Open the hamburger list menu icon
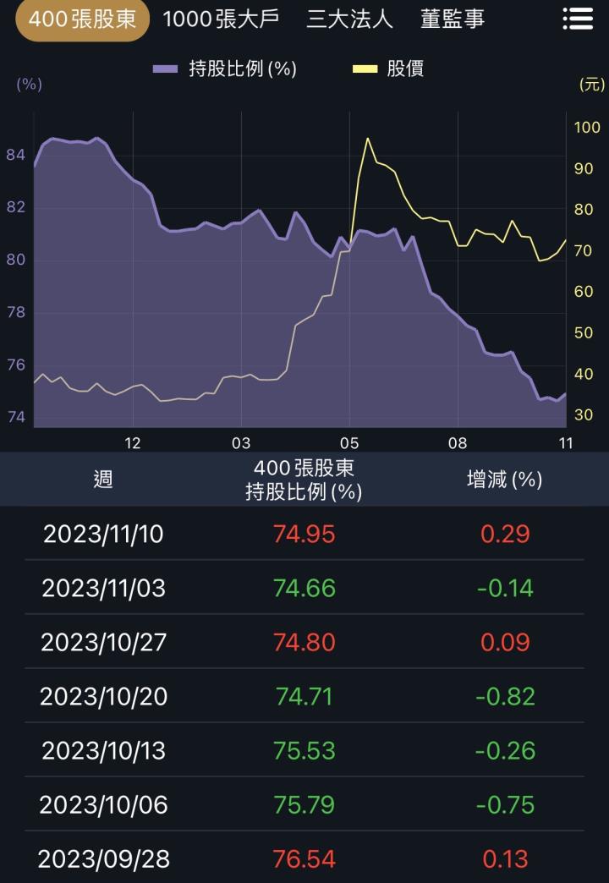The image size is (609, 883). pyautogui.click(x=578, y=19)
